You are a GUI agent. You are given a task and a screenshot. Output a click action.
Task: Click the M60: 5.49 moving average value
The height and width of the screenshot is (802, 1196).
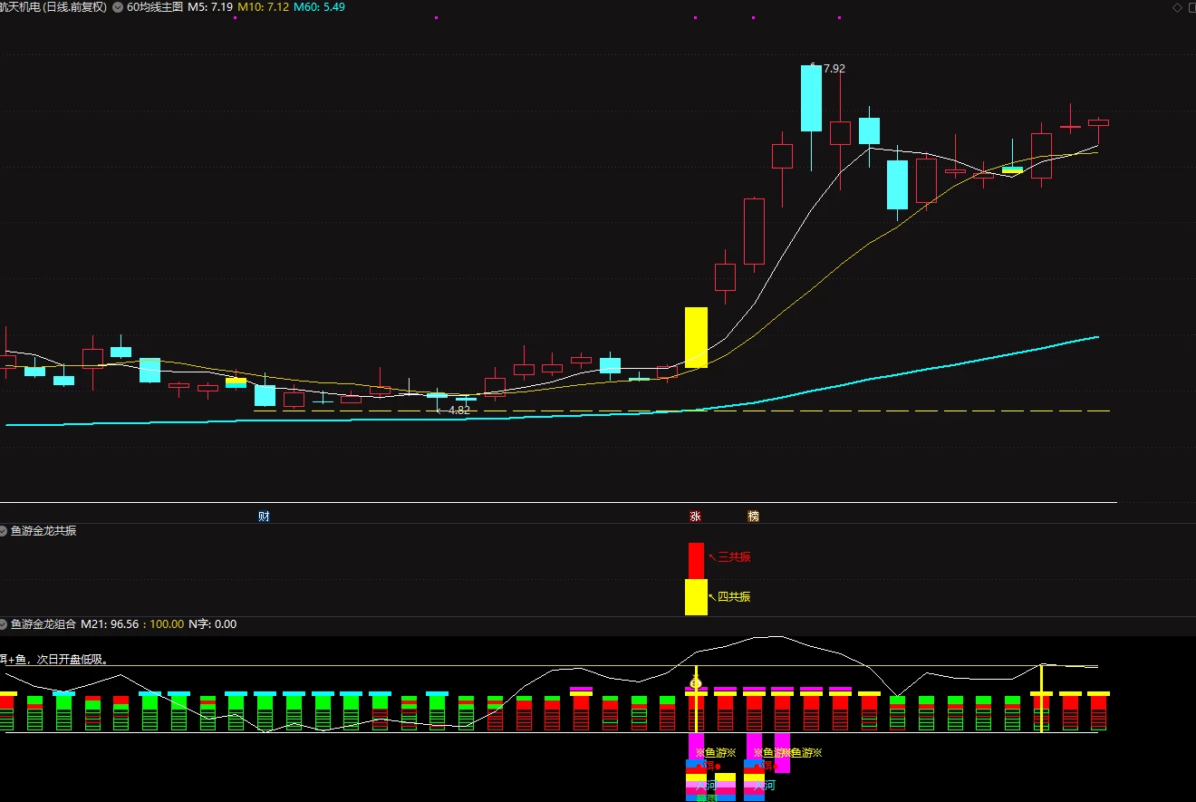click(319, 7)
